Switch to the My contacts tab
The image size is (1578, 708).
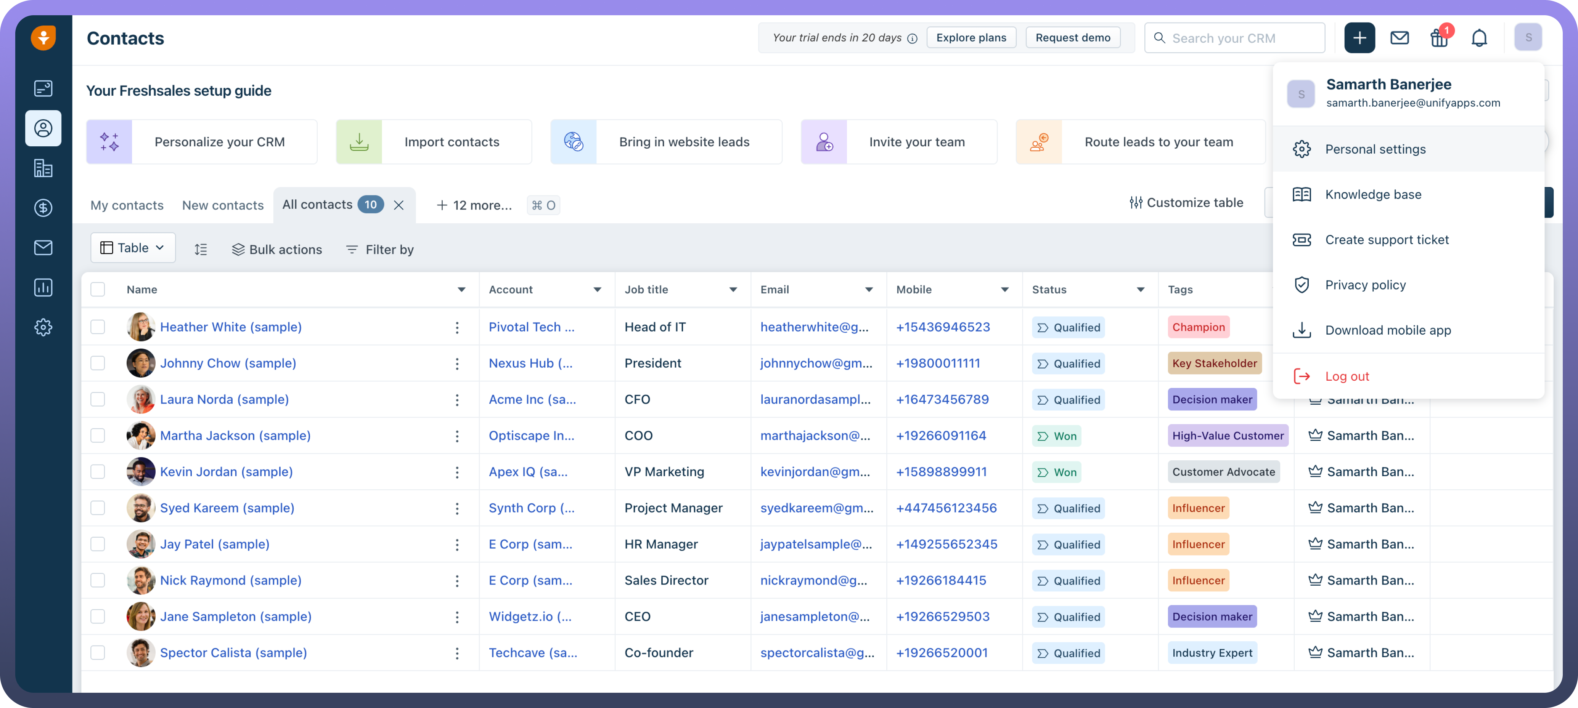(x=127, y=205)
